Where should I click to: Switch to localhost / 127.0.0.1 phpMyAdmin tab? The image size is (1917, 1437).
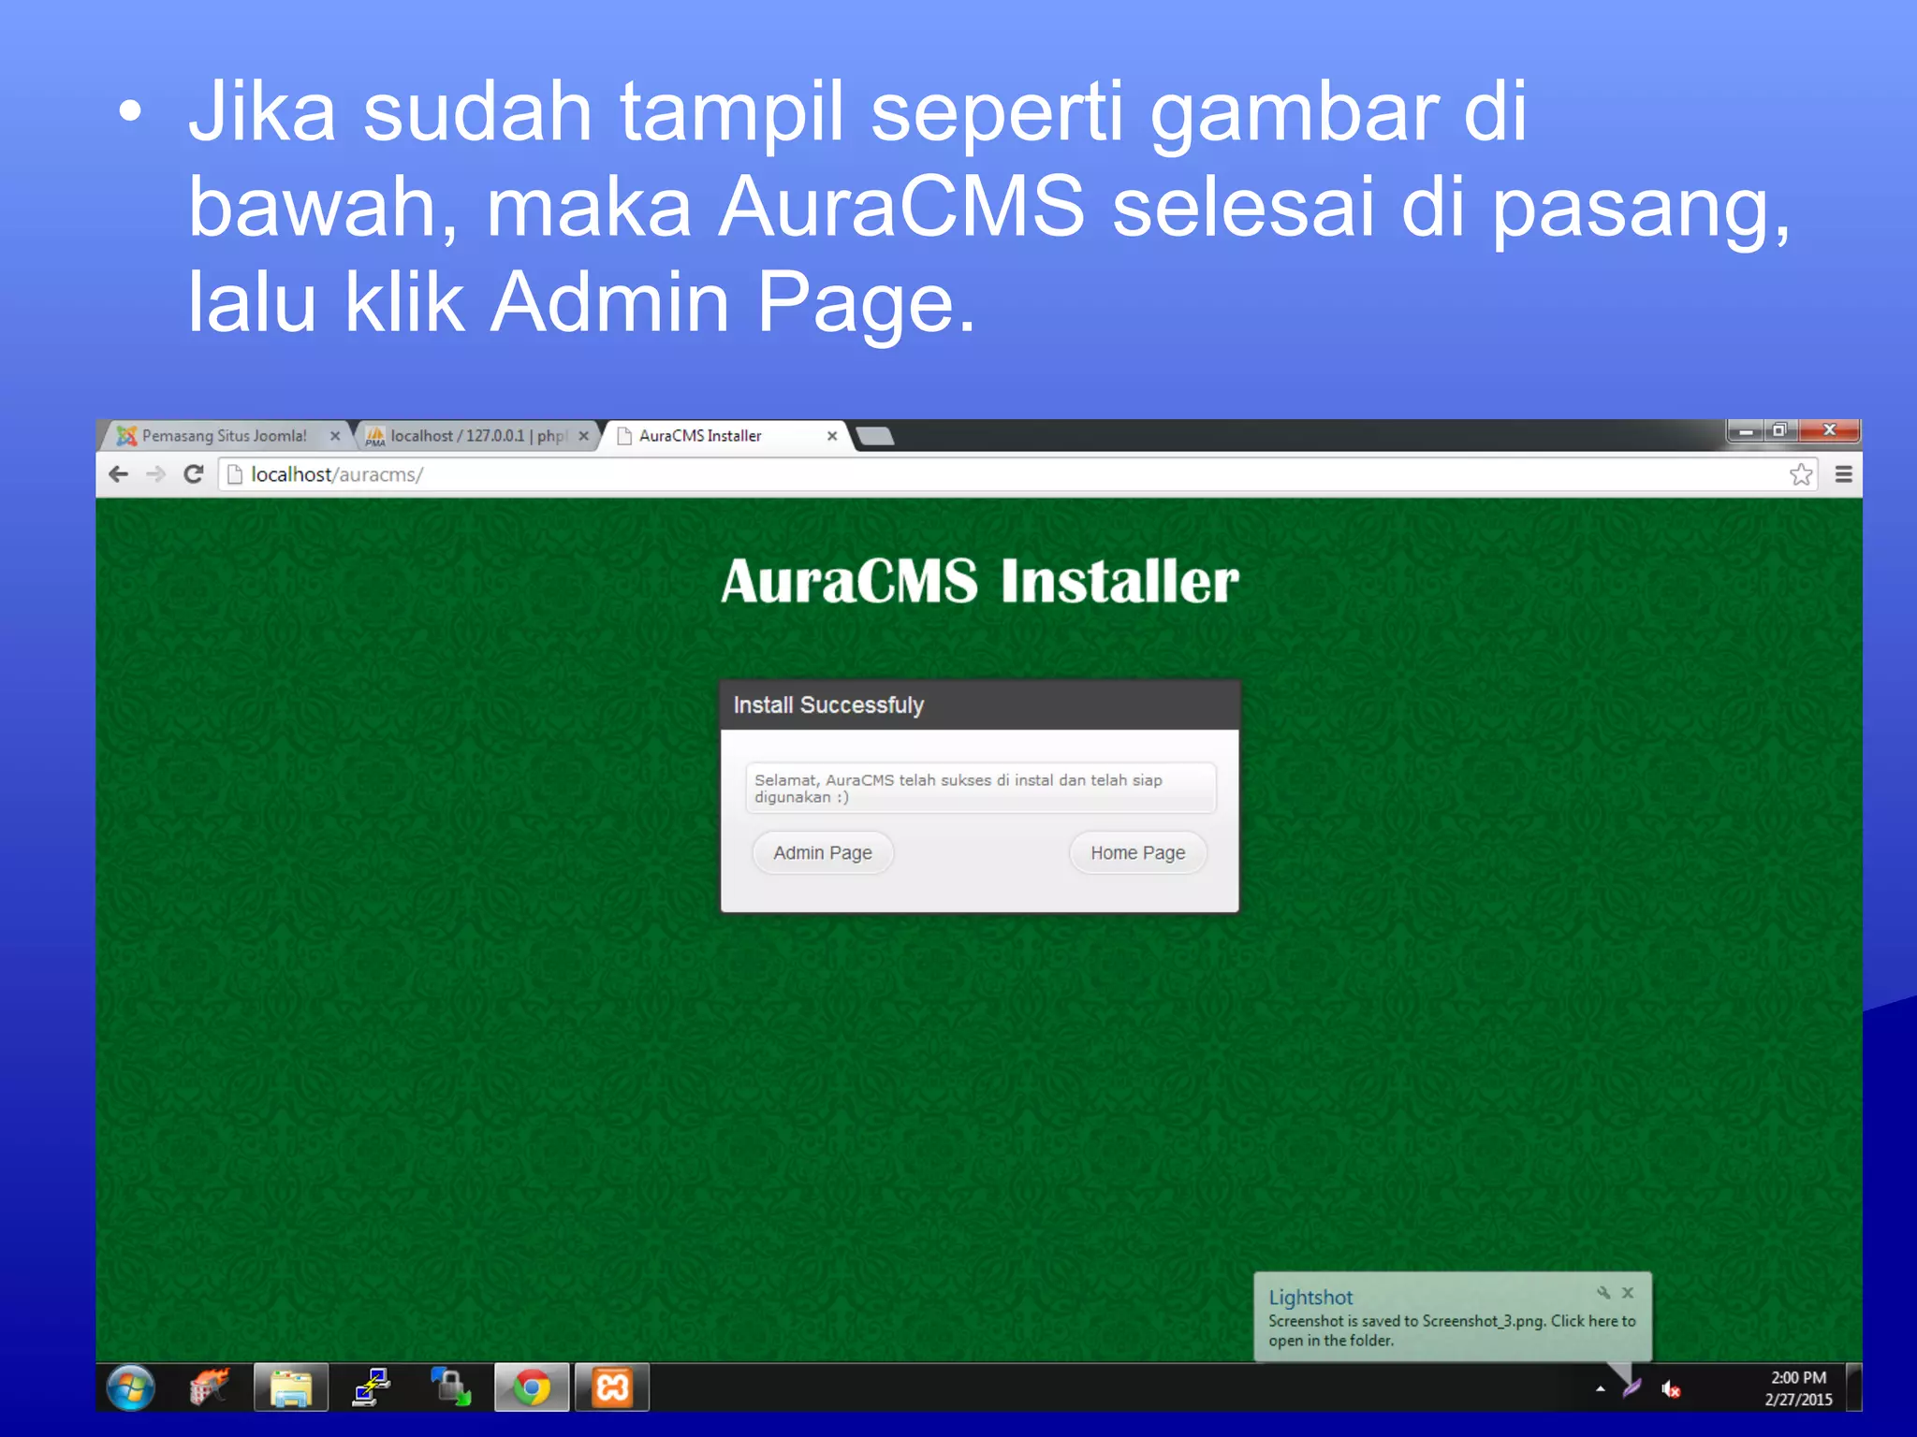click(479, 436)
